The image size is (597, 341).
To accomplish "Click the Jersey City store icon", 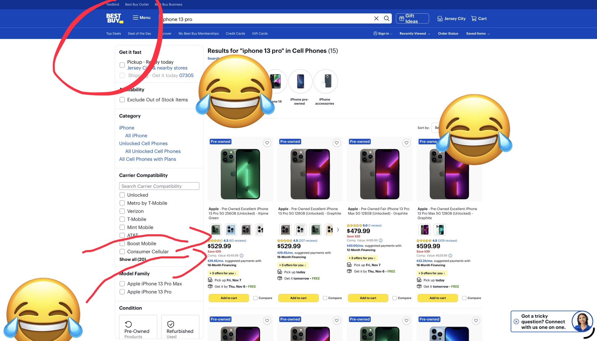I will (x=440, y=19).
